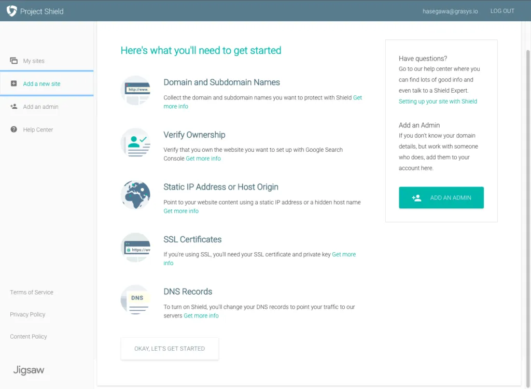The height and width of the screenshot is (389, 531).
Task: Open Get more info for DNS Records
Action: pyautogui.click(x=201, y=315)
